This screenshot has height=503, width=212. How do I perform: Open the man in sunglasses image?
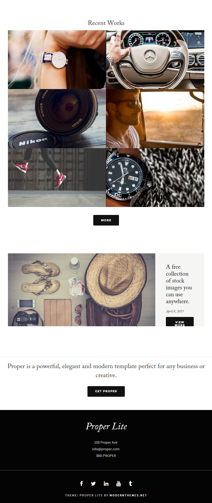155,118
